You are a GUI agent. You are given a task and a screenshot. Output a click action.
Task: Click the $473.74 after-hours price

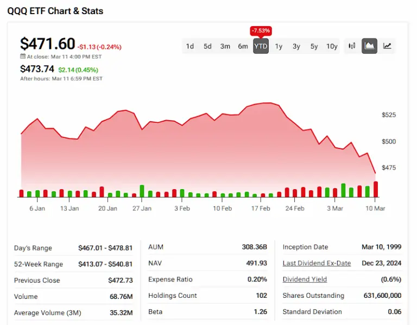tap(37, 69)
